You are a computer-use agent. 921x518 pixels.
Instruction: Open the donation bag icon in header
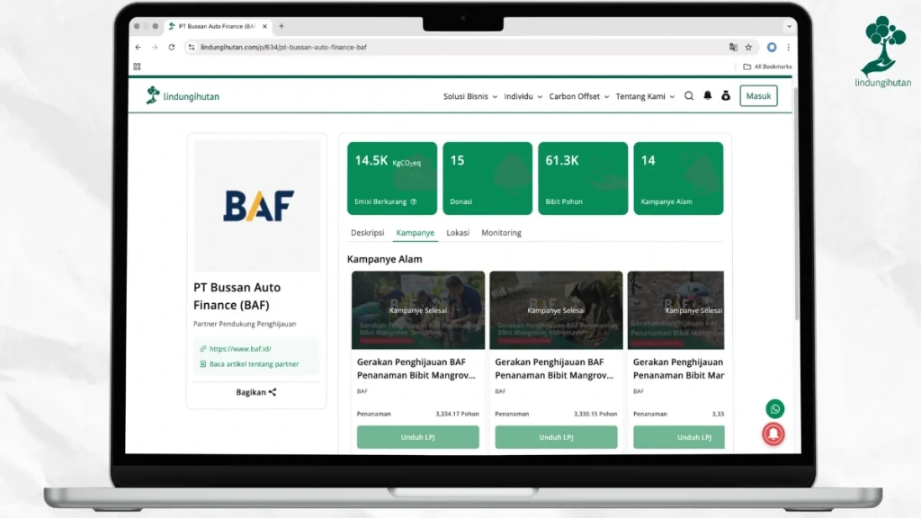coord(726,95)
